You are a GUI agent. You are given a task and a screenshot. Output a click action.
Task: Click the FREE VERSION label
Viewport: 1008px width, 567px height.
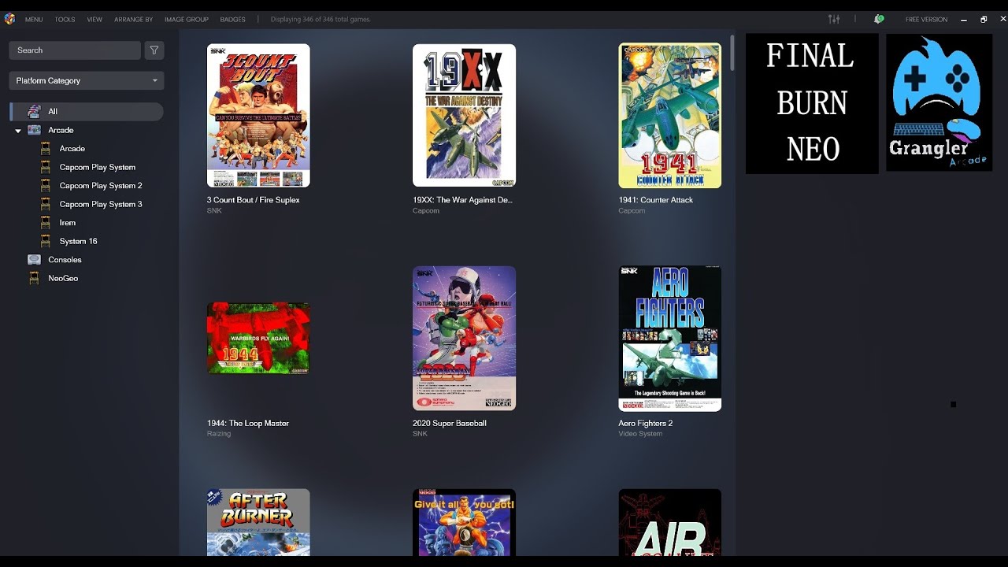926,19
